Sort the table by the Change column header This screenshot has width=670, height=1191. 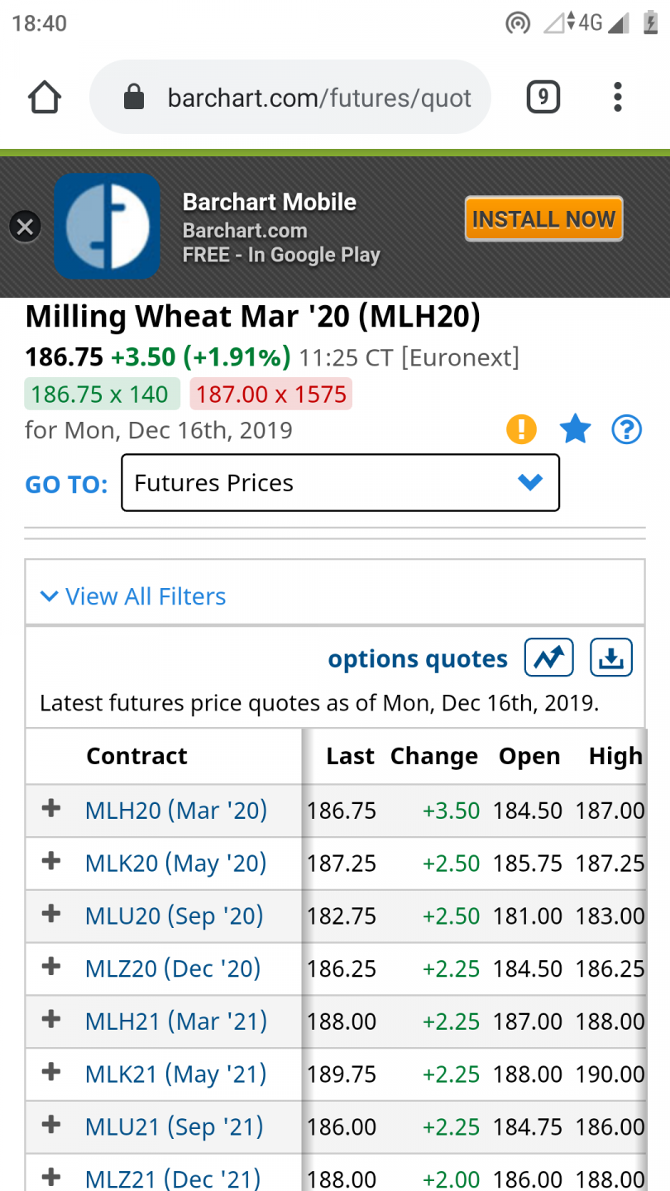[x=433, y=756]
